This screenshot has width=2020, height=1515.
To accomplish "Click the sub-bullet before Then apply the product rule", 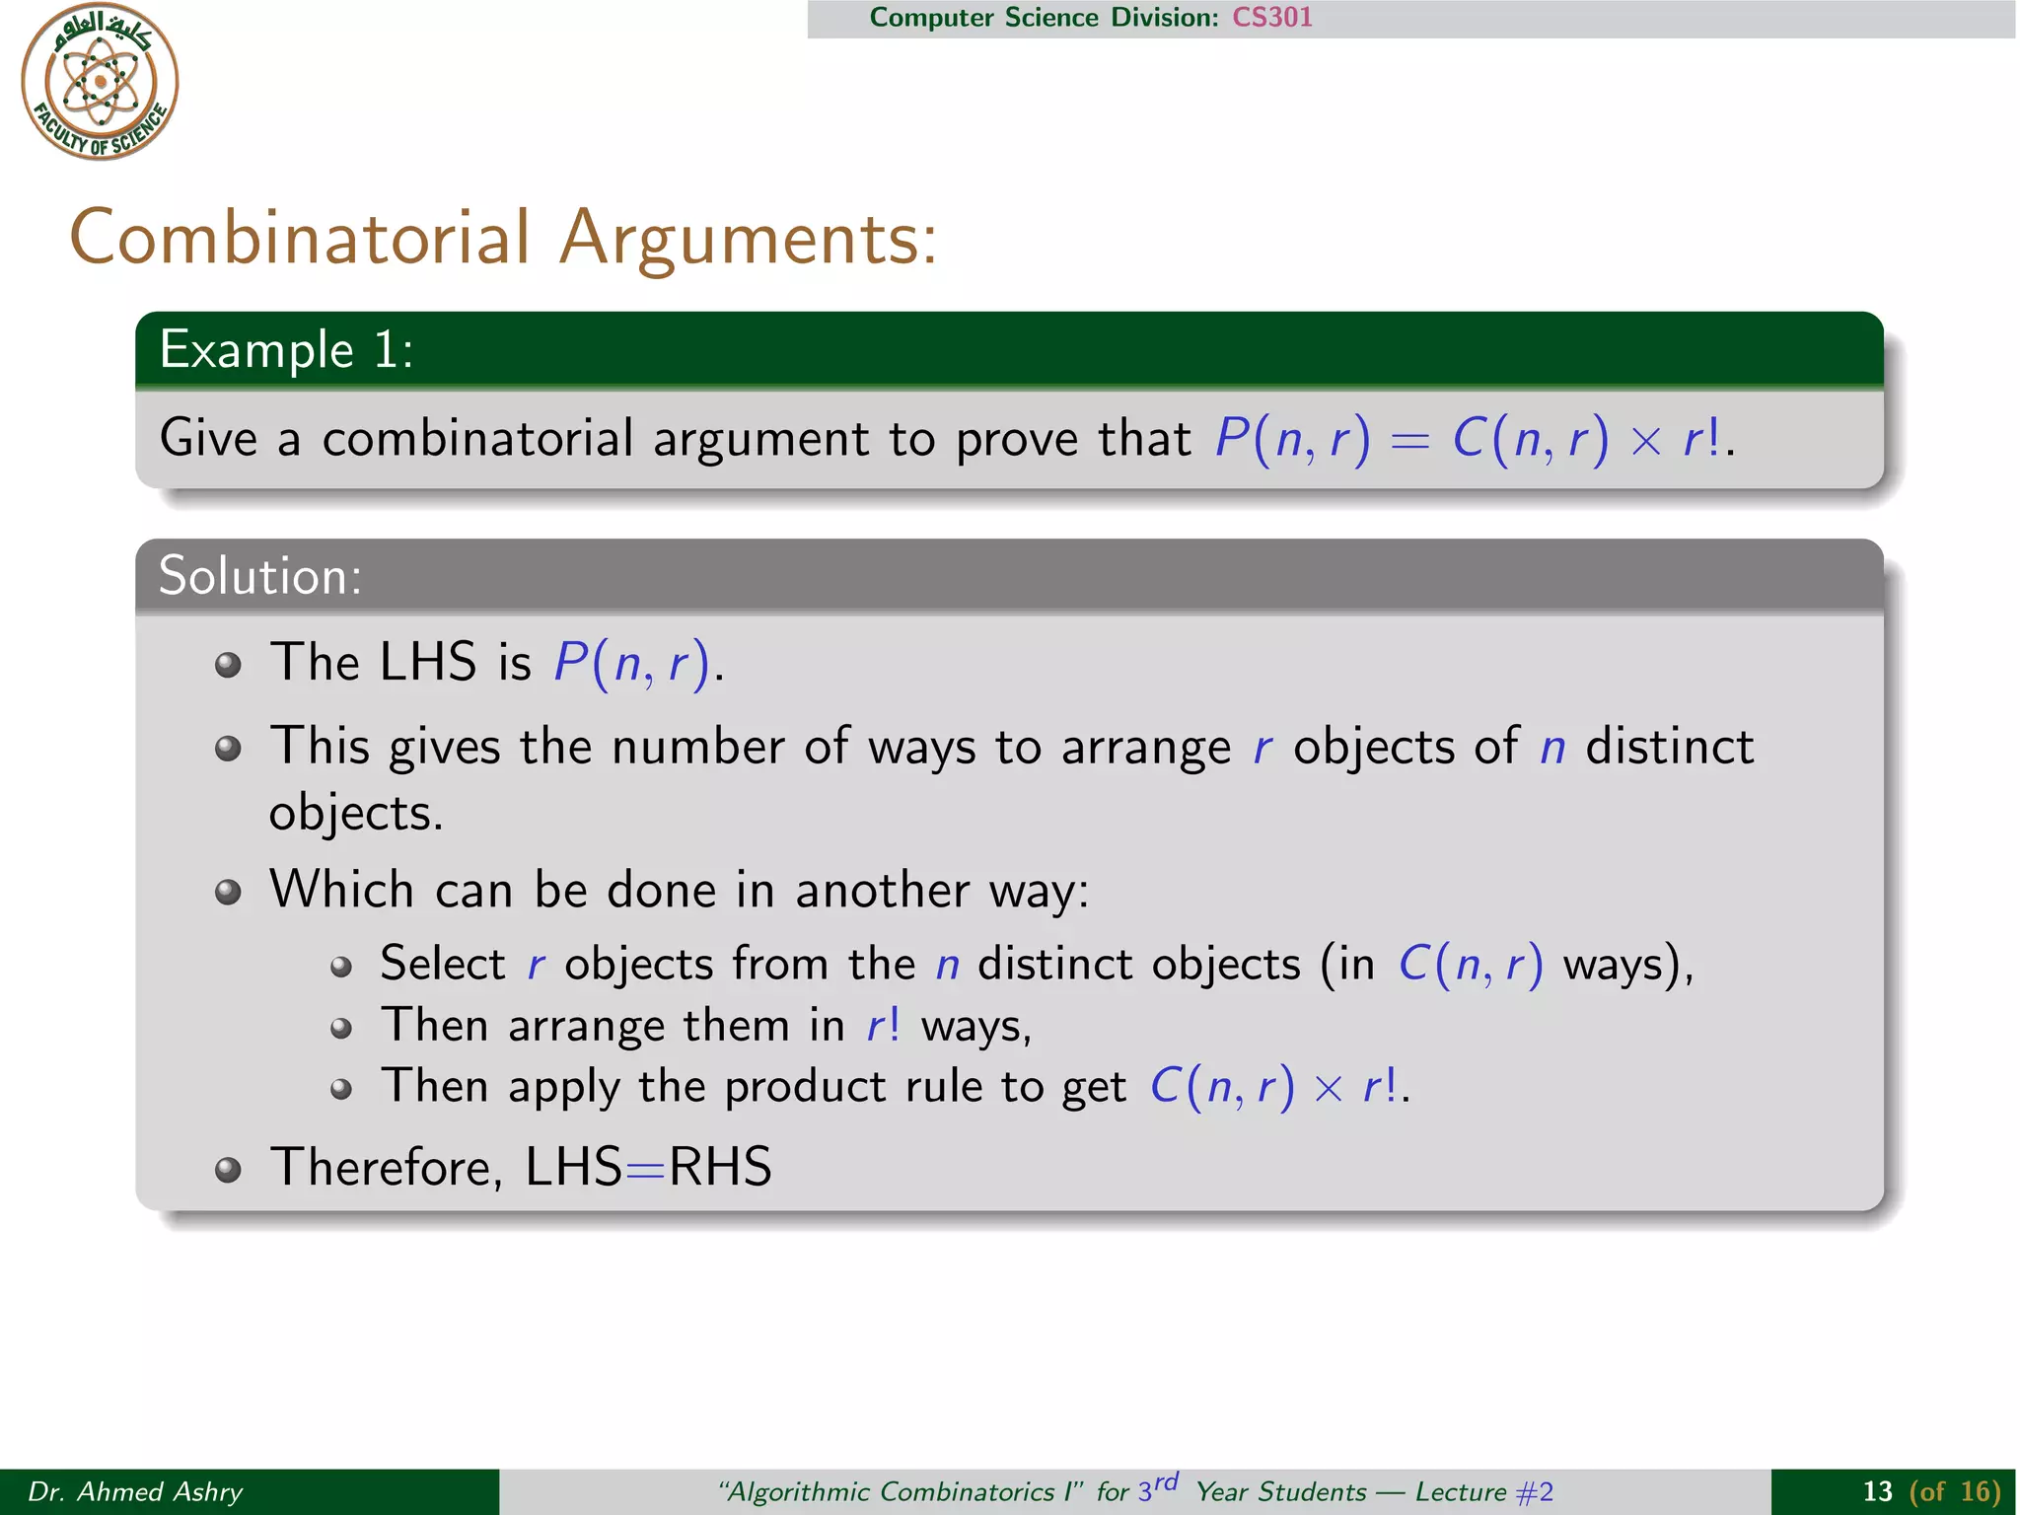I will pos(341,1090).
